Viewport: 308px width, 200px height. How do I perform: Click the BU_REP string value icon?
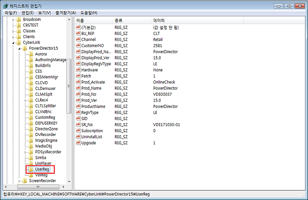point(78,33)
